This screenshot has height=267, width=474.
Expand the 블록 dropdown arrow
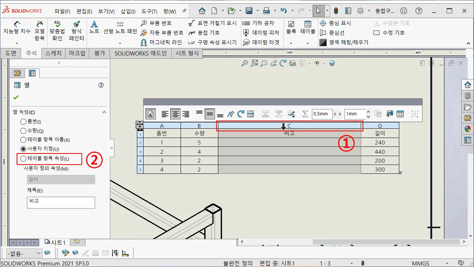(291, 43)
